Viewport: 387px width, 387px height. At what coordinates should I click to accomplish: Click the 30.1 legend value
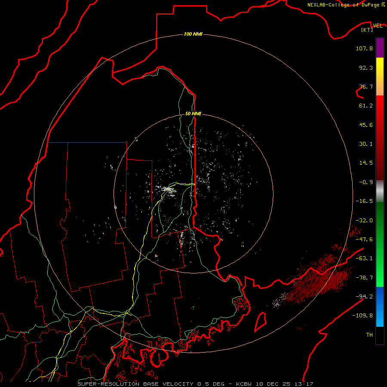(x=366, y=144)
